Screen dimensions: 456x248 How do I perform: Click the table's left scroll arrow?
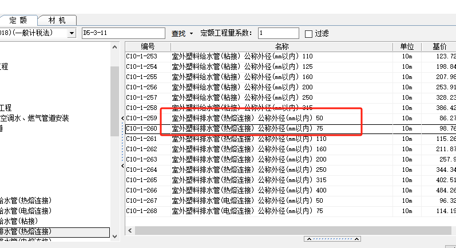pos(130,231)
